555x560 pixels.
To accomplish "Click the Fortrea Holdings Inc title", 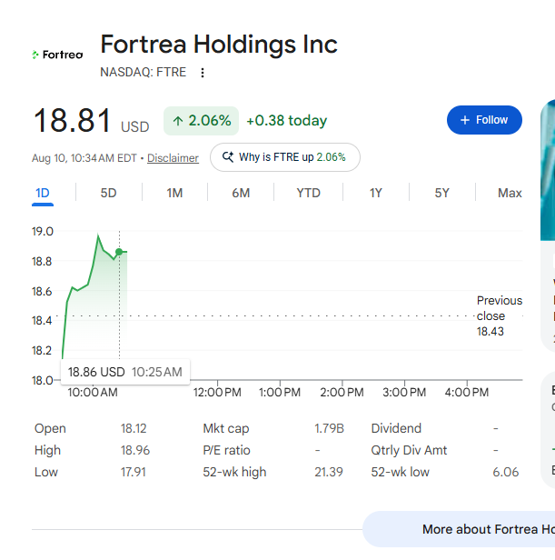I will click(219, 45).
